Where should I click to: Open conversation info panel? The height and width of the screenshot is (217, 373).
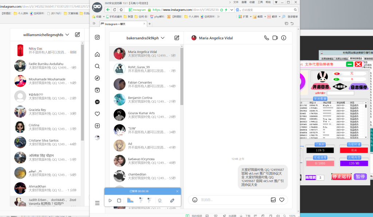(x=284, y=38)
